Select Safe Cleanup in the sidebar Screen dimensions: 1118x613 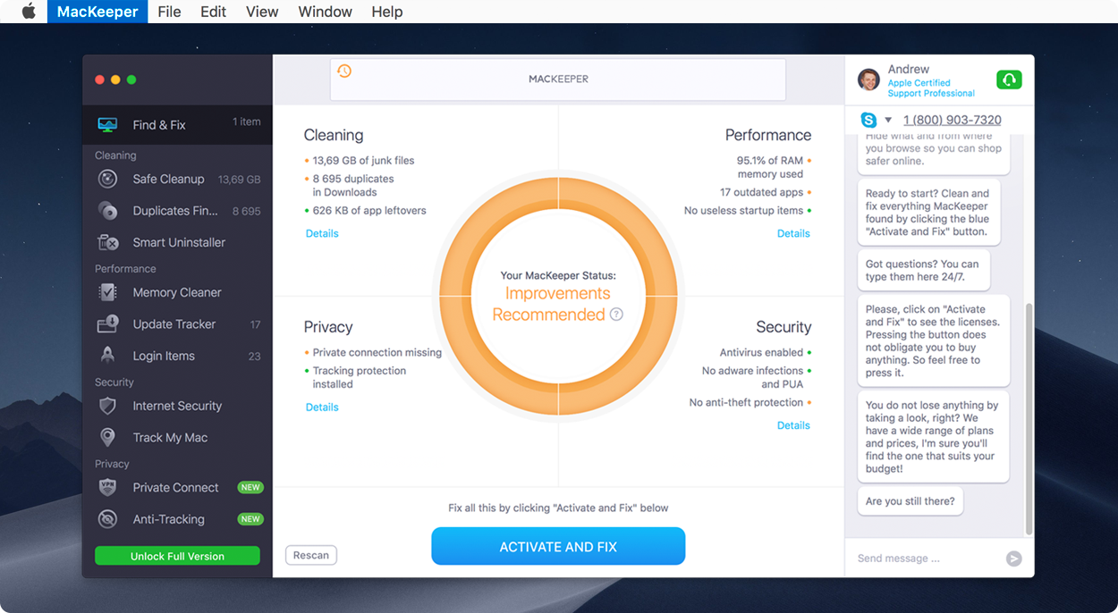click(x=177, y=179)
